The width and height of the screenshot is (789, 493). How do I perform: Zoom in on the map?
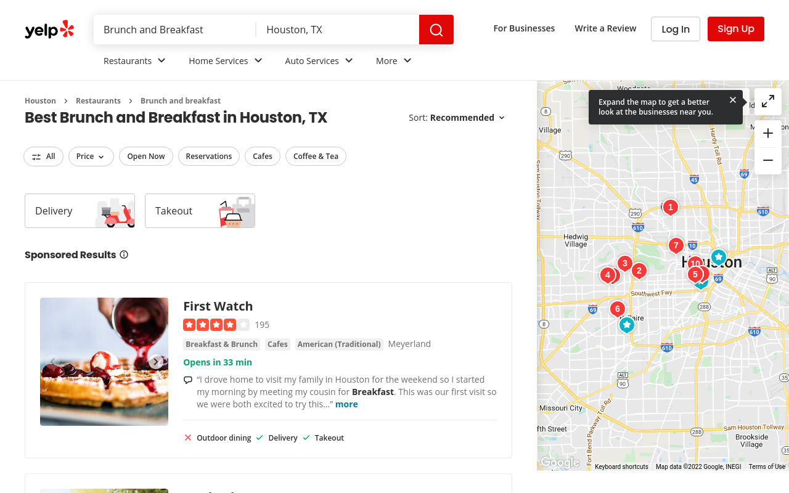click(768, 133)
